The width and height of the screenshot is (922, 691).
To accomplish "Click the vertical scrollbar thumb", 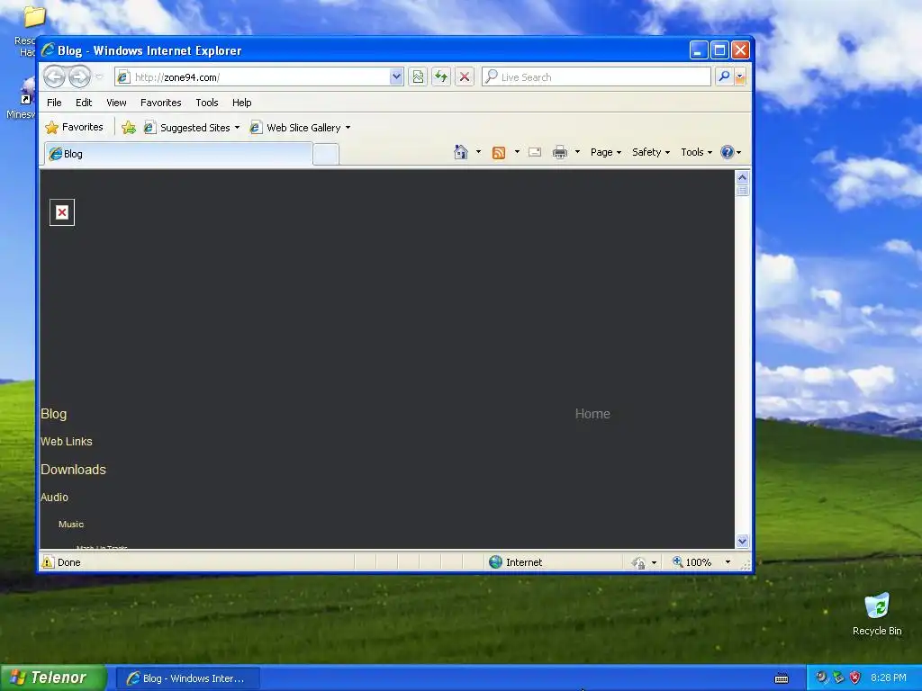I will 742,191.
